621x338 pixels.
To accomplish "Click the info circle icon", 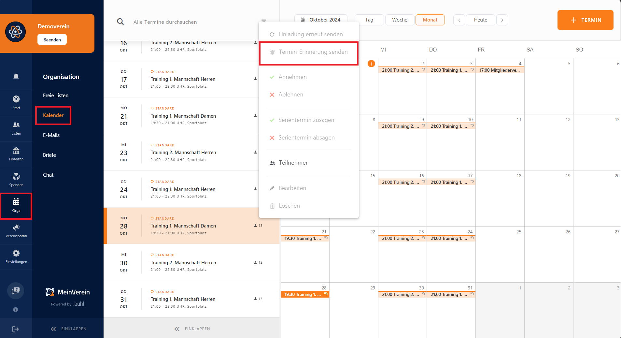I will [x=16, y=310].
